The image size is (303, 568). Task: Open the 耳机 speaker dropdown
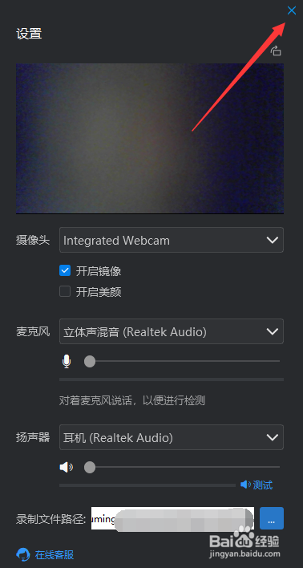172,437
